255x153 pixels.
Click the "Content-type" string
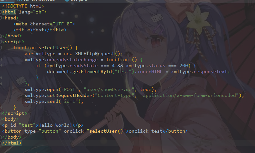(x=114, y=96)
